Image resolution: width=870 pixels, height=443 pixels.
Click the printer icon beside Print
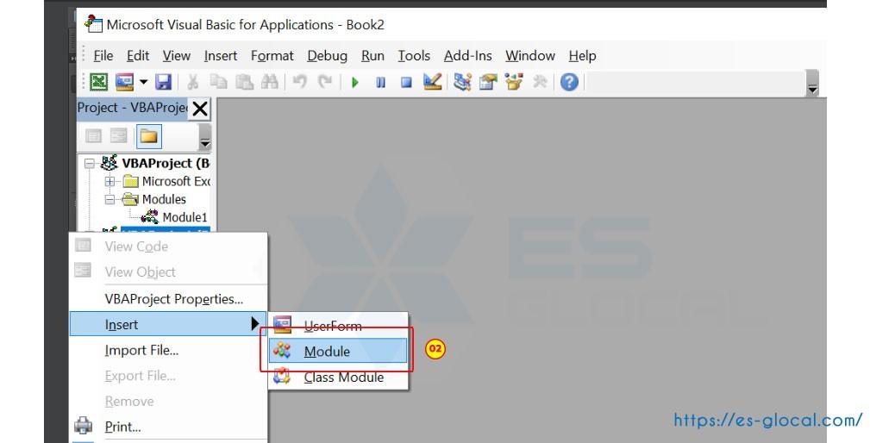[84, 426]
